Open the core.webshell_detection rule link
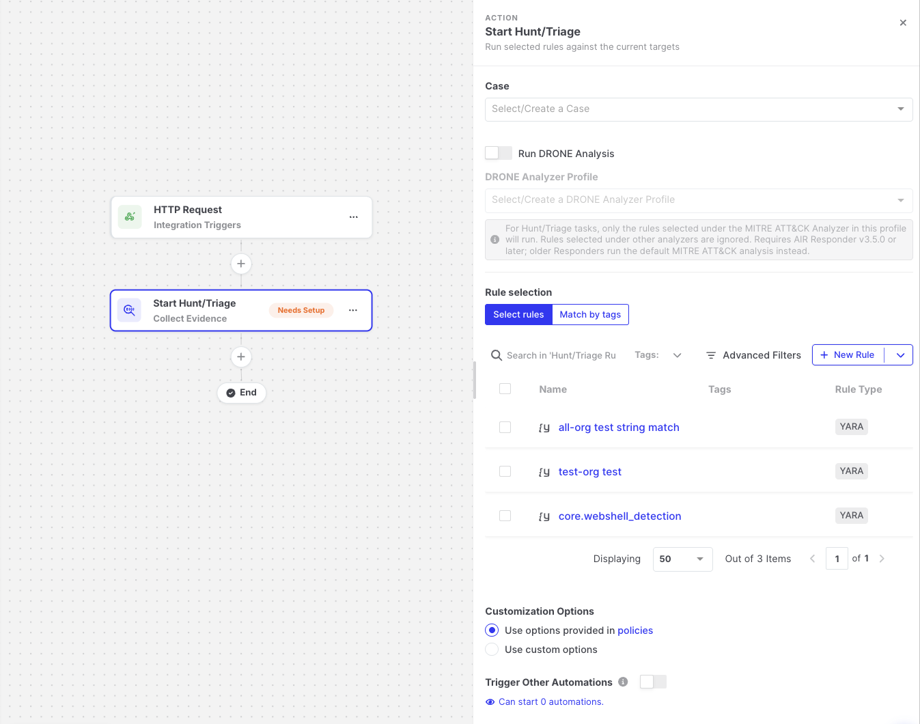 point(620,516)
